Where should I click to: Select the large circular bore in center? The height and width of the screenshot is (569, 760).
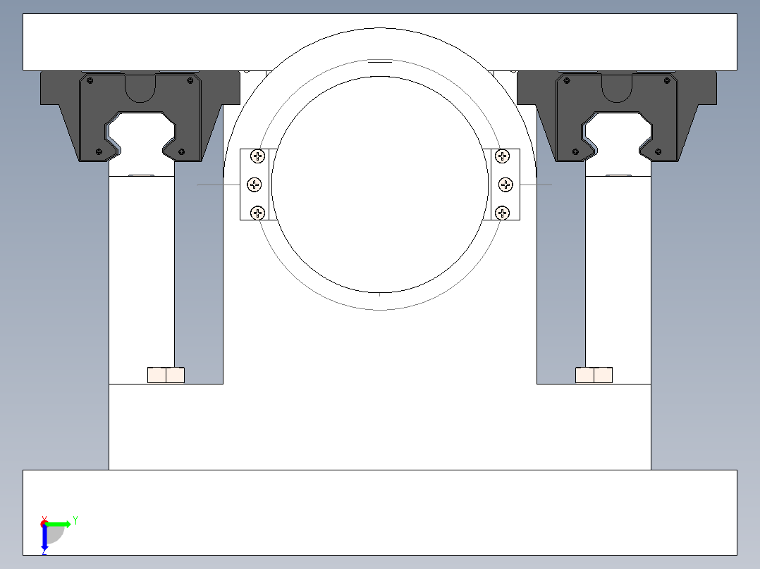[380, 185]
